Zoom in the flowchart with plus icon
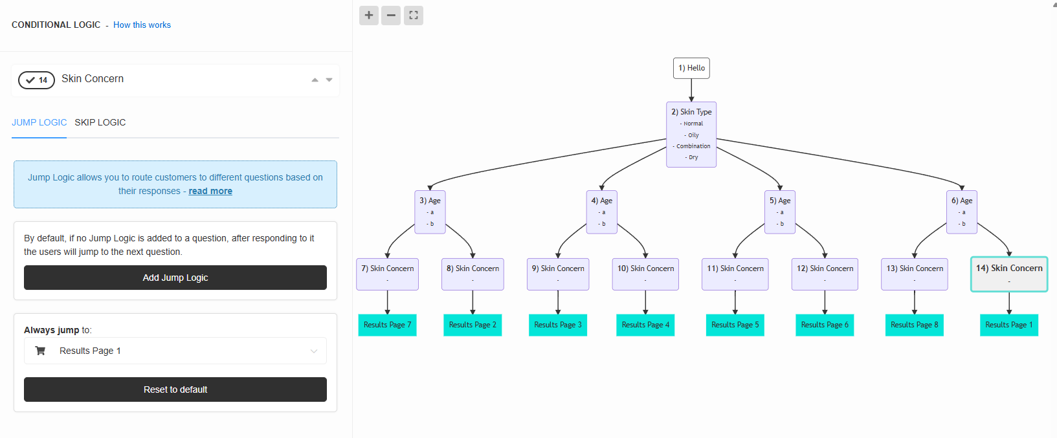1057x438 pixels. coord(369,16)
